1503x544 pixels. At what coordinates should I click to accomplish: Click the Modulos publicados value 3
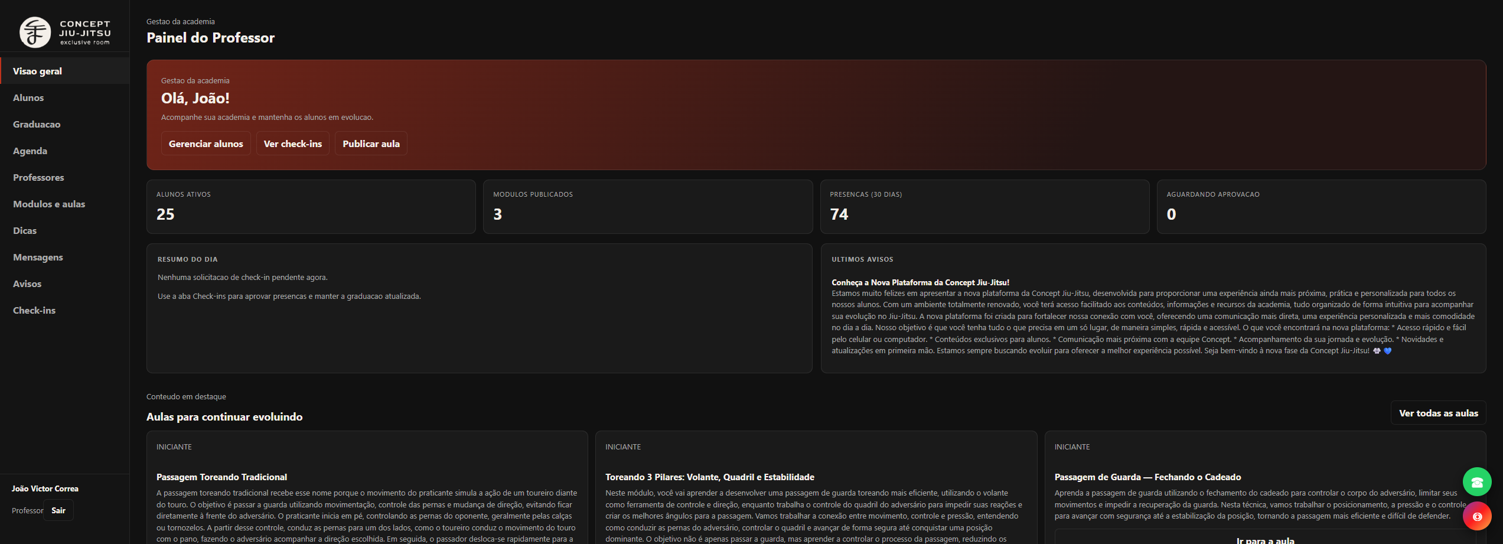[x=498, y=214]
